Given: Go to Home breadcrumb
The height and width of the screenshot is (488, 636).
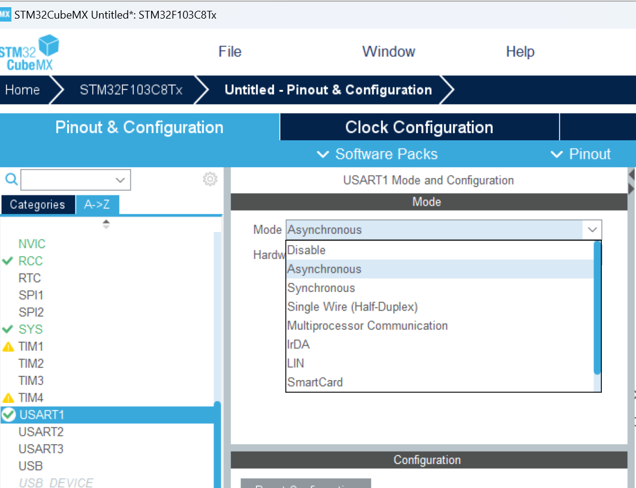Looking at the screenshot, I should click(x=22, y=90).
